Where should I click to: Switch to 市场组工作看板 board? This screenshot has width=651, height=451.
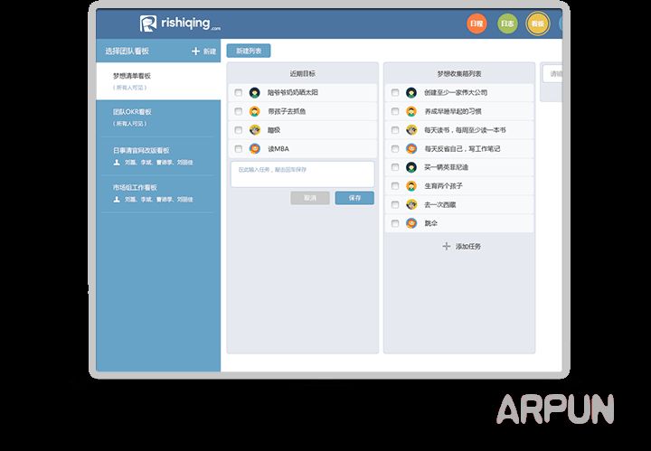[135, 187]
